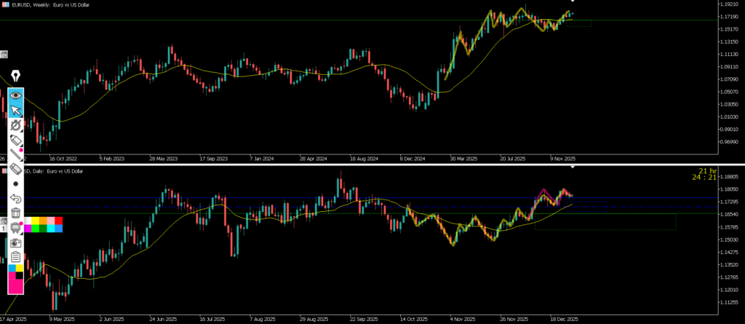The height and width of the screenshot is (324, 745).
Task: Click the daily chart shift marker triangle
Action: click(x=573, y=167)
